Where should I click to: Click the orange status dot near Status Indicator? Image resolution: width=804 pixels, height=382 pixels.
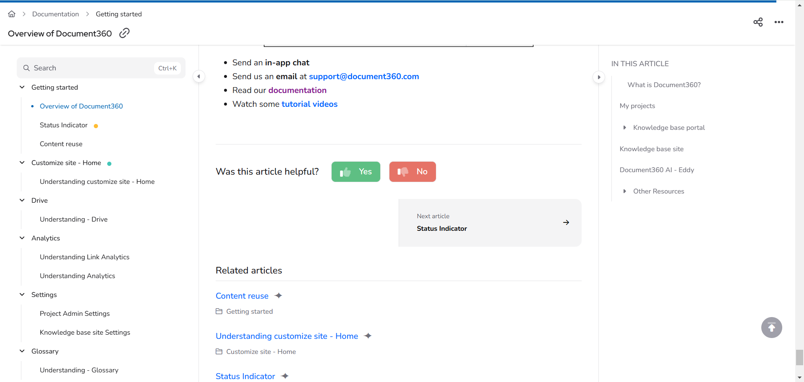tap(96, 126)
